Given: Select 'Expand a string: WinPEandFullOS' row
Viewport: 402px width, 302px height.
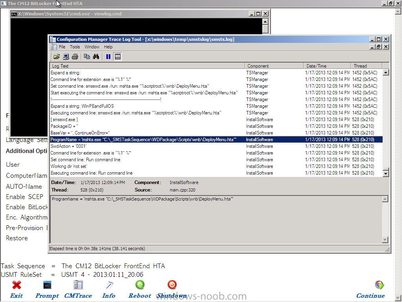Looking at the screenshot, I should [216, 106].
